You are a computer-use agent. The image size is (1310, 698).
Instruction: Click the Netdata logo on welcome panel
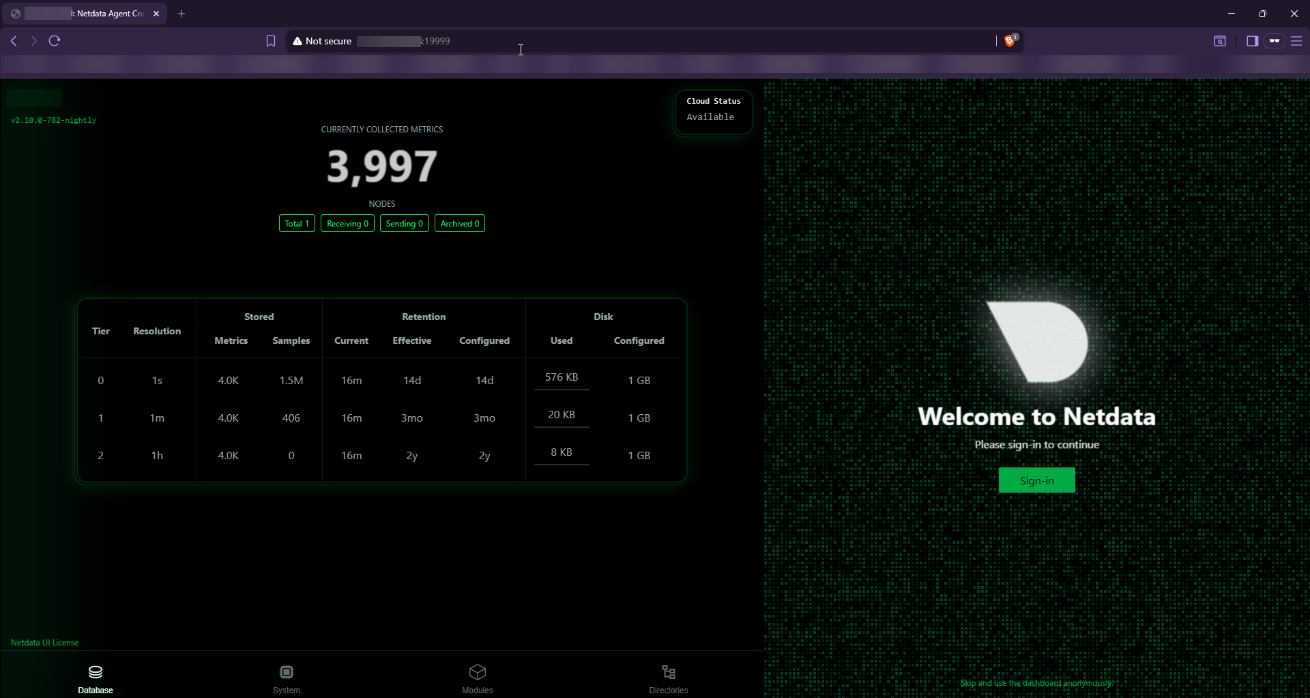pos(1037,341)
